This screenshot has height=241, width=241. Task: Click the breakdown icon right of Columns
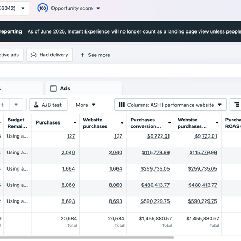click(x=236, y=105)
